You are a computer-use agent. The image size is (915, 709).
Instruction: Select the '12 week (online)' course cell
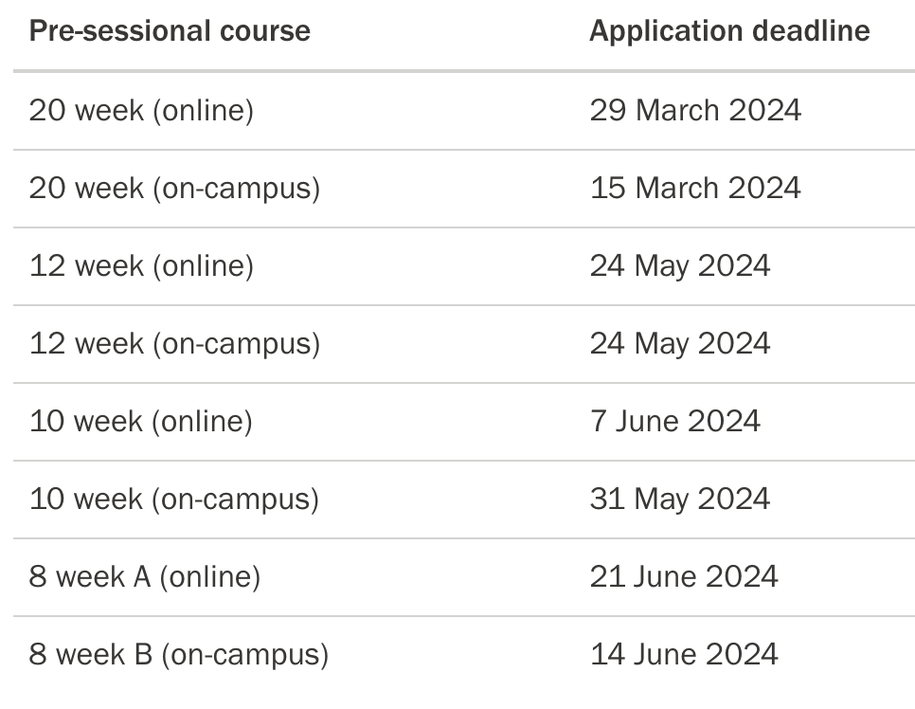141,266
